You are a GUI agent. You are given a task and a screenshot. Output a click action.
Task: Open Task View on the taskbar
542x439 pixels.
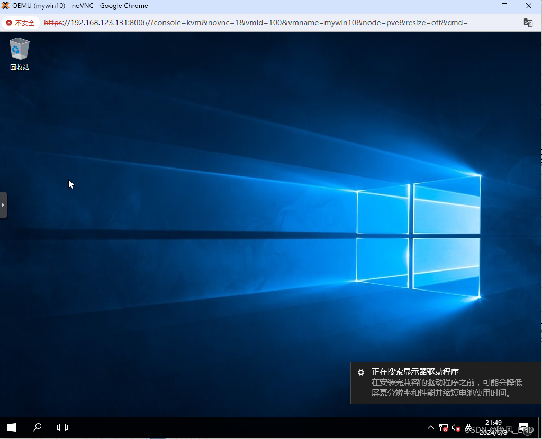tap(62, 427)
